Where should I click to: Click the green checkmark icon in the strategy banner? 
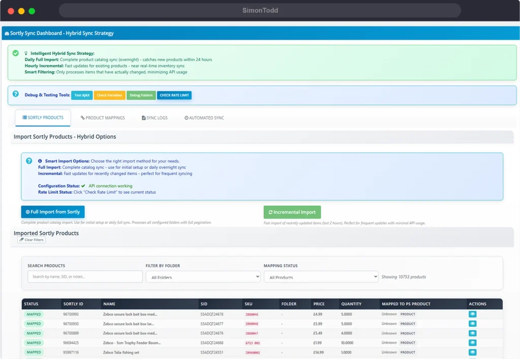[x=16, y=53]
